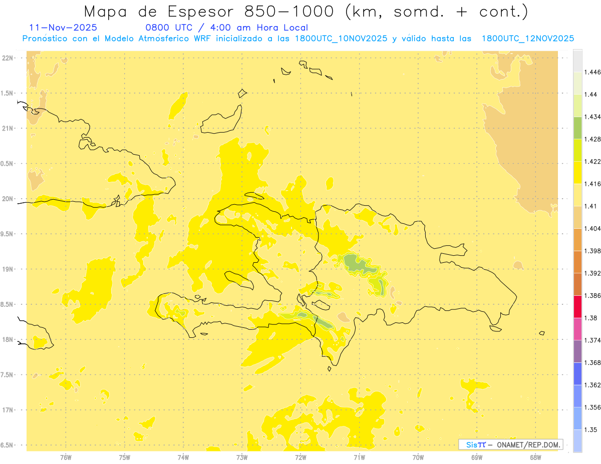Click the '17N' latitude label
This screenshot has width=601, height=464.
(x=8, y=410)
